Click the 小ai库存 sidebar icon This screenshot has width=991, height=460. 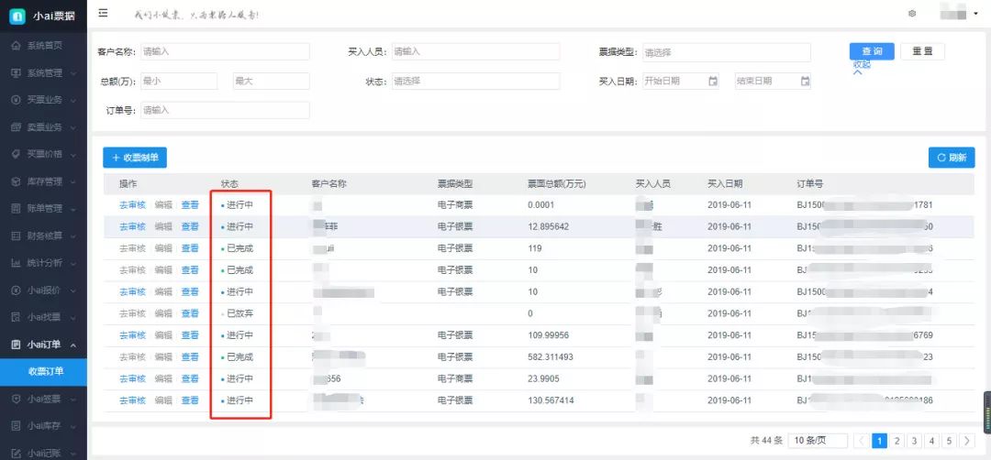point(17,426)
